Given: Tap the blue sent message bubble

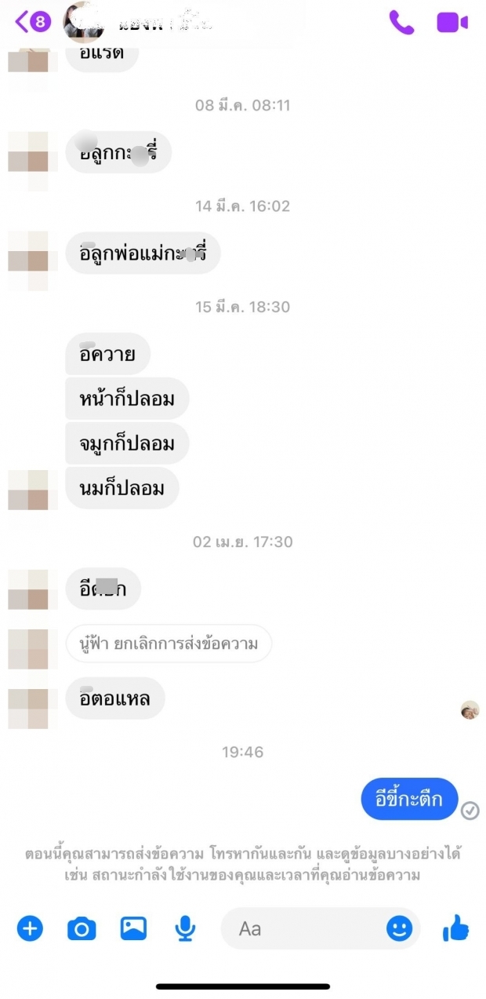Looking at the screenshot, I should click(409, 800).
